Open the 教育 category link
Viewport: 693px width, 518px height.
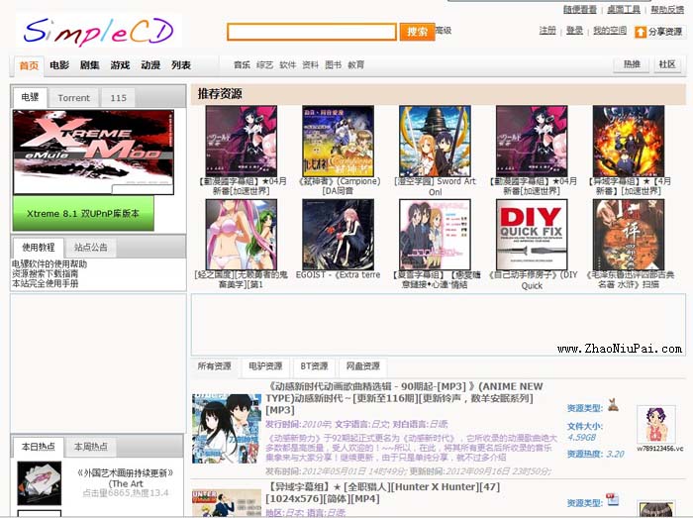coord(356,65)
